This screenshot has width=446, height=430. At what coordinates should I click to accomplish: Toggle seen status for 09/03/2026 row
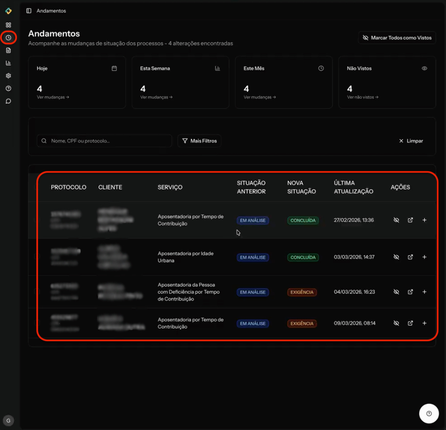[x=397, y=323]
